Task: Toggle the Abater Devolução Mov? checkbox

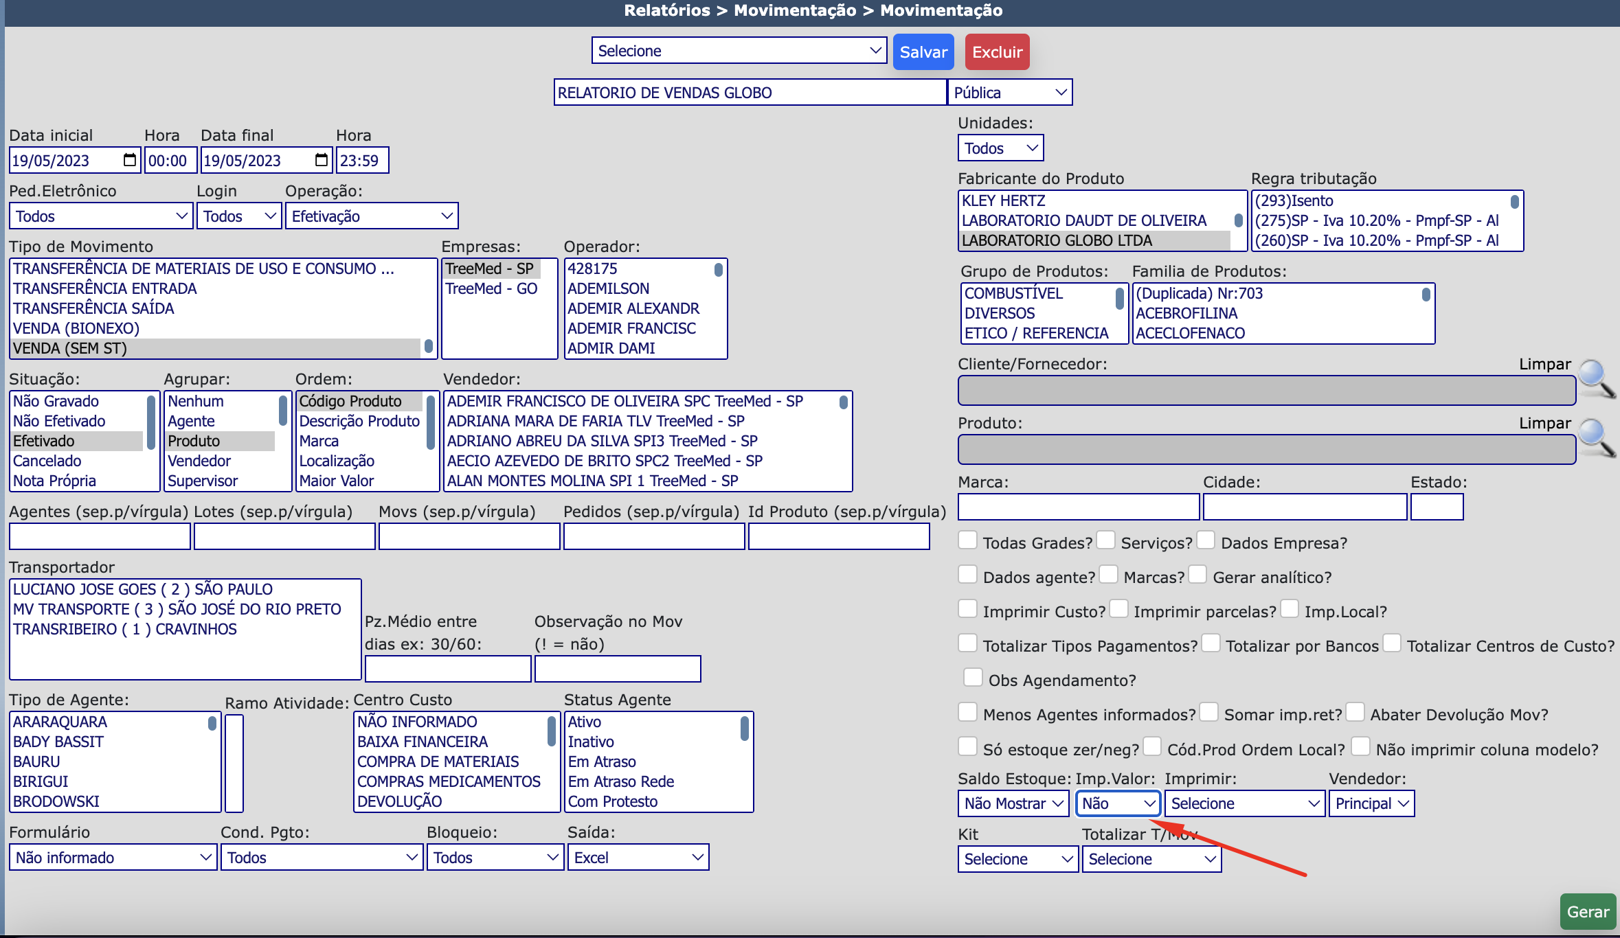Action: click(x=1355, y=712)
